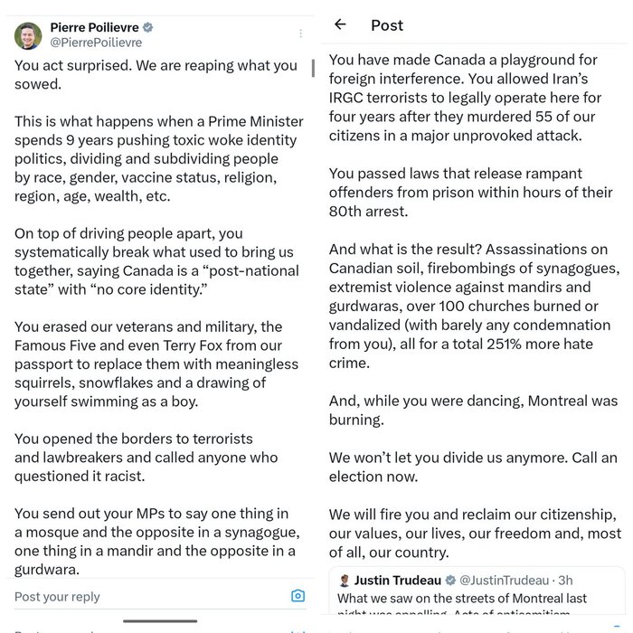Open the three-dot menu on Poilievre's post

point(301,33)
